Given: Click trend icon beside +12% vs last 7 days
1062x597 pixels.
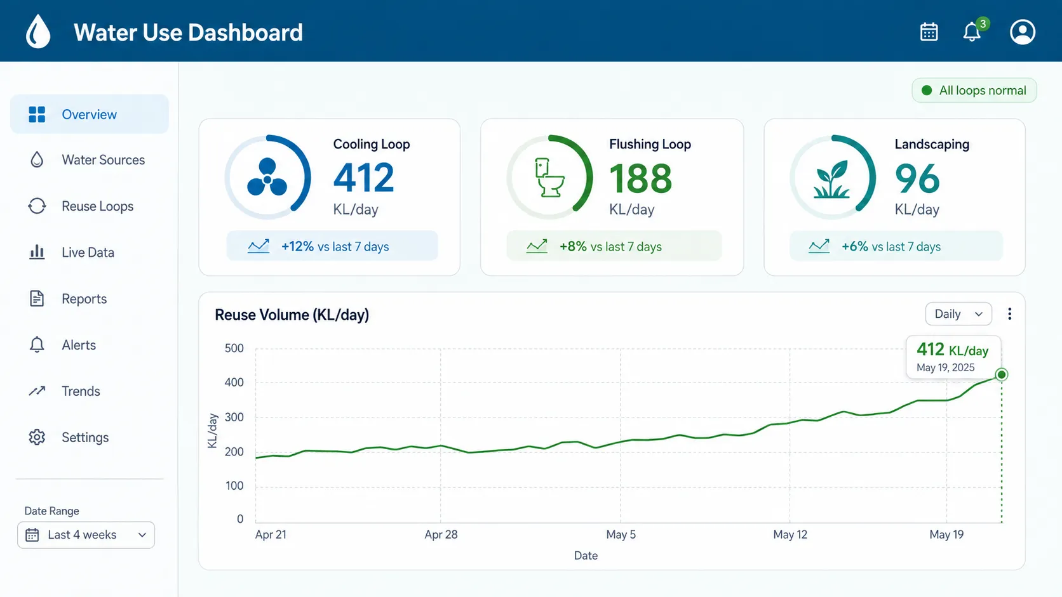Looking at the screenshot, I should click(x=259, y=246).
